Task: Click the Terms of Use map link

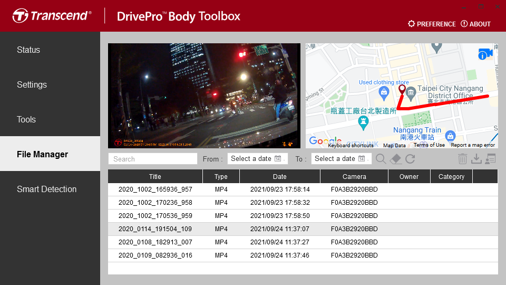Action: coord(429,145)
